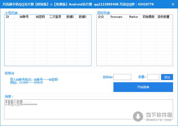Image resolution: width=178 pixels, height=126 pixels.
Task: Select the QQ帐号 column header
Action: (24, 17)
